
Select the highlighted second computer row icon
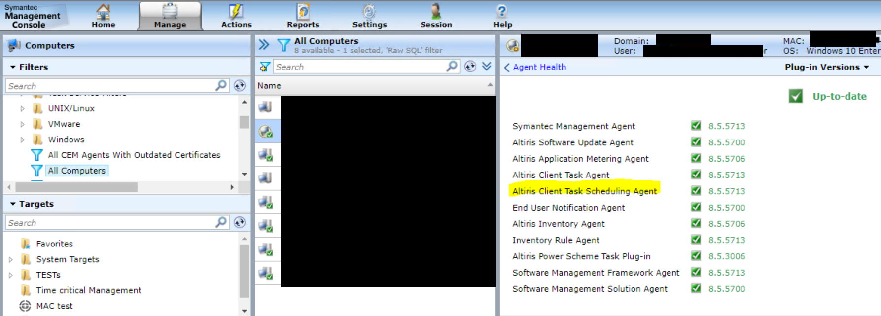tap(266, 131)
